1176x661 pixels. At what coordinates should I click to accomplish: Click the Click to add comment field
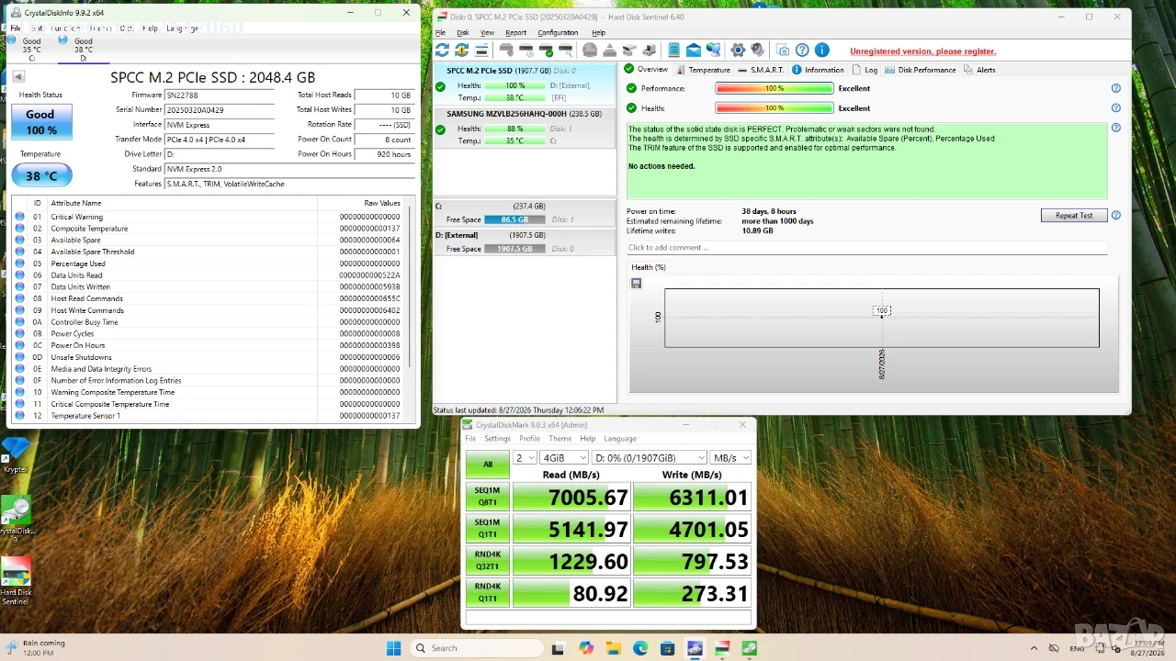[x=866, y=248]
